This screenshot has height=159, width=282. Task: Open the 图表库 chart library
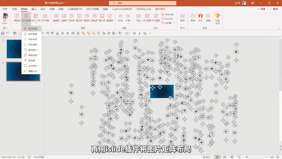coord(87,18)
